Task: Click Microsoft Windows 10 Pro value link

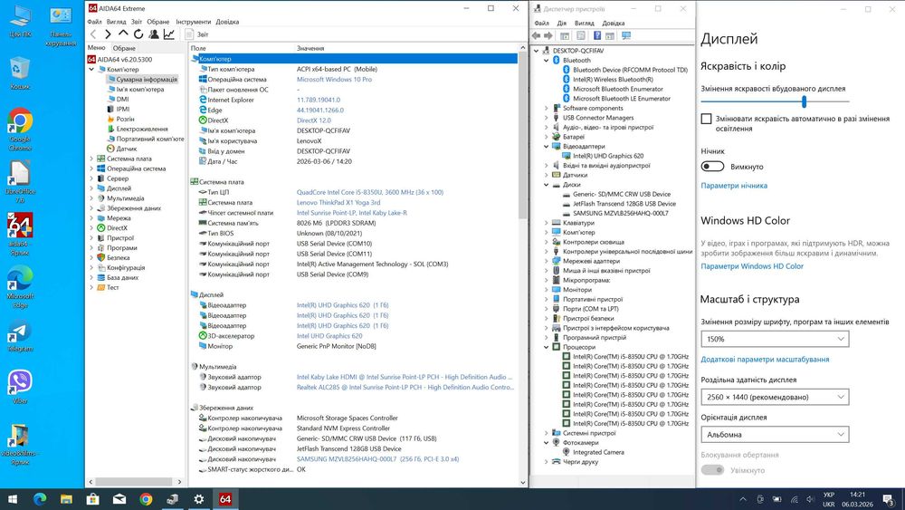Action: (334, 80)
